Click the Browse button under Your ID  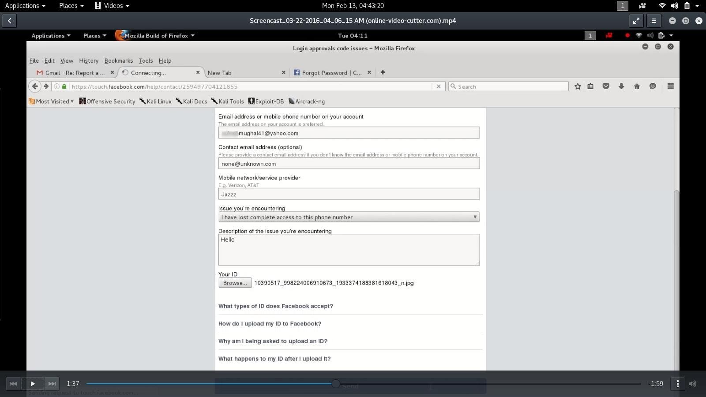(235, 283)
